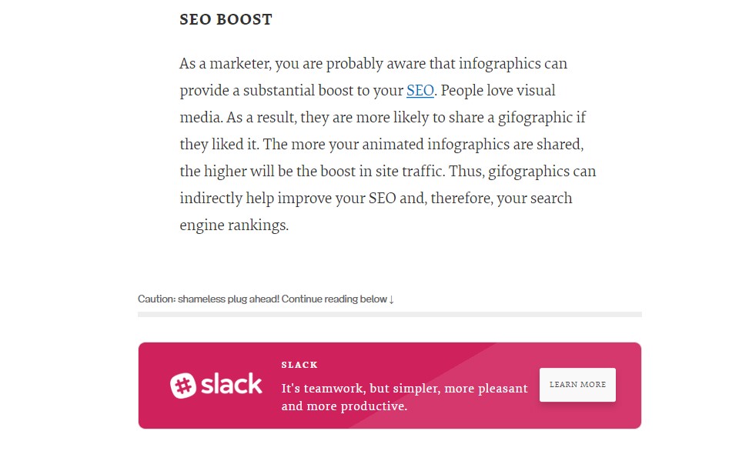Viewport: 749px width, 451px height.
Task: Click the white slack wordmark
Action: tap(231, 384)
